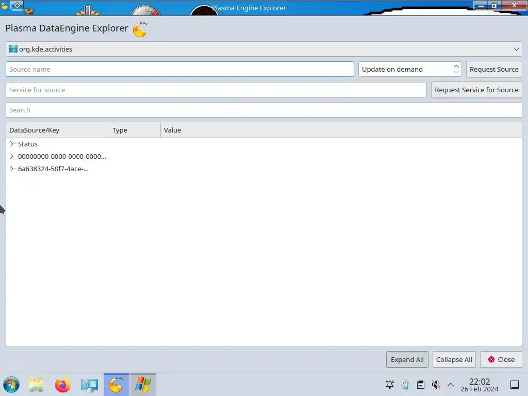
Task: Decrease the update interval spinner
Action: coord(456,72)
